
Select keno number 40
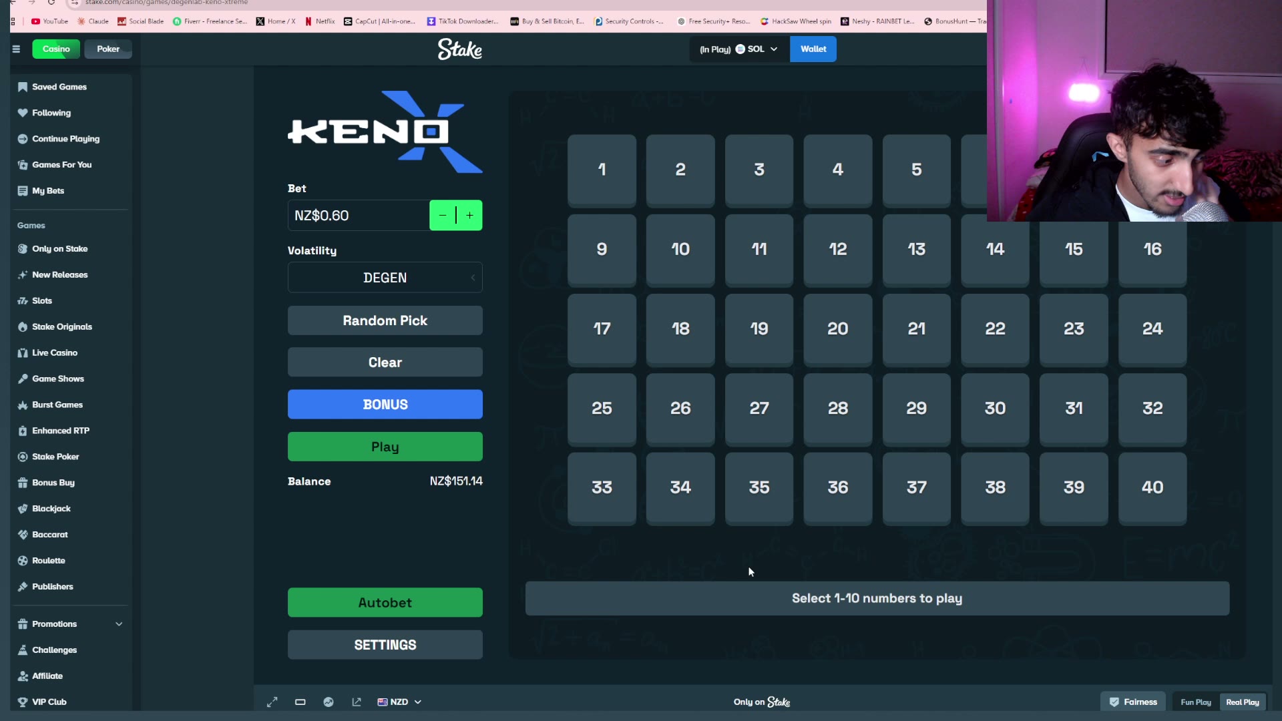1152,488
